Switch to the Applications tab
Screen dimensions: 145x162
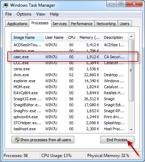pyautogui.click(x=17, y=24)
